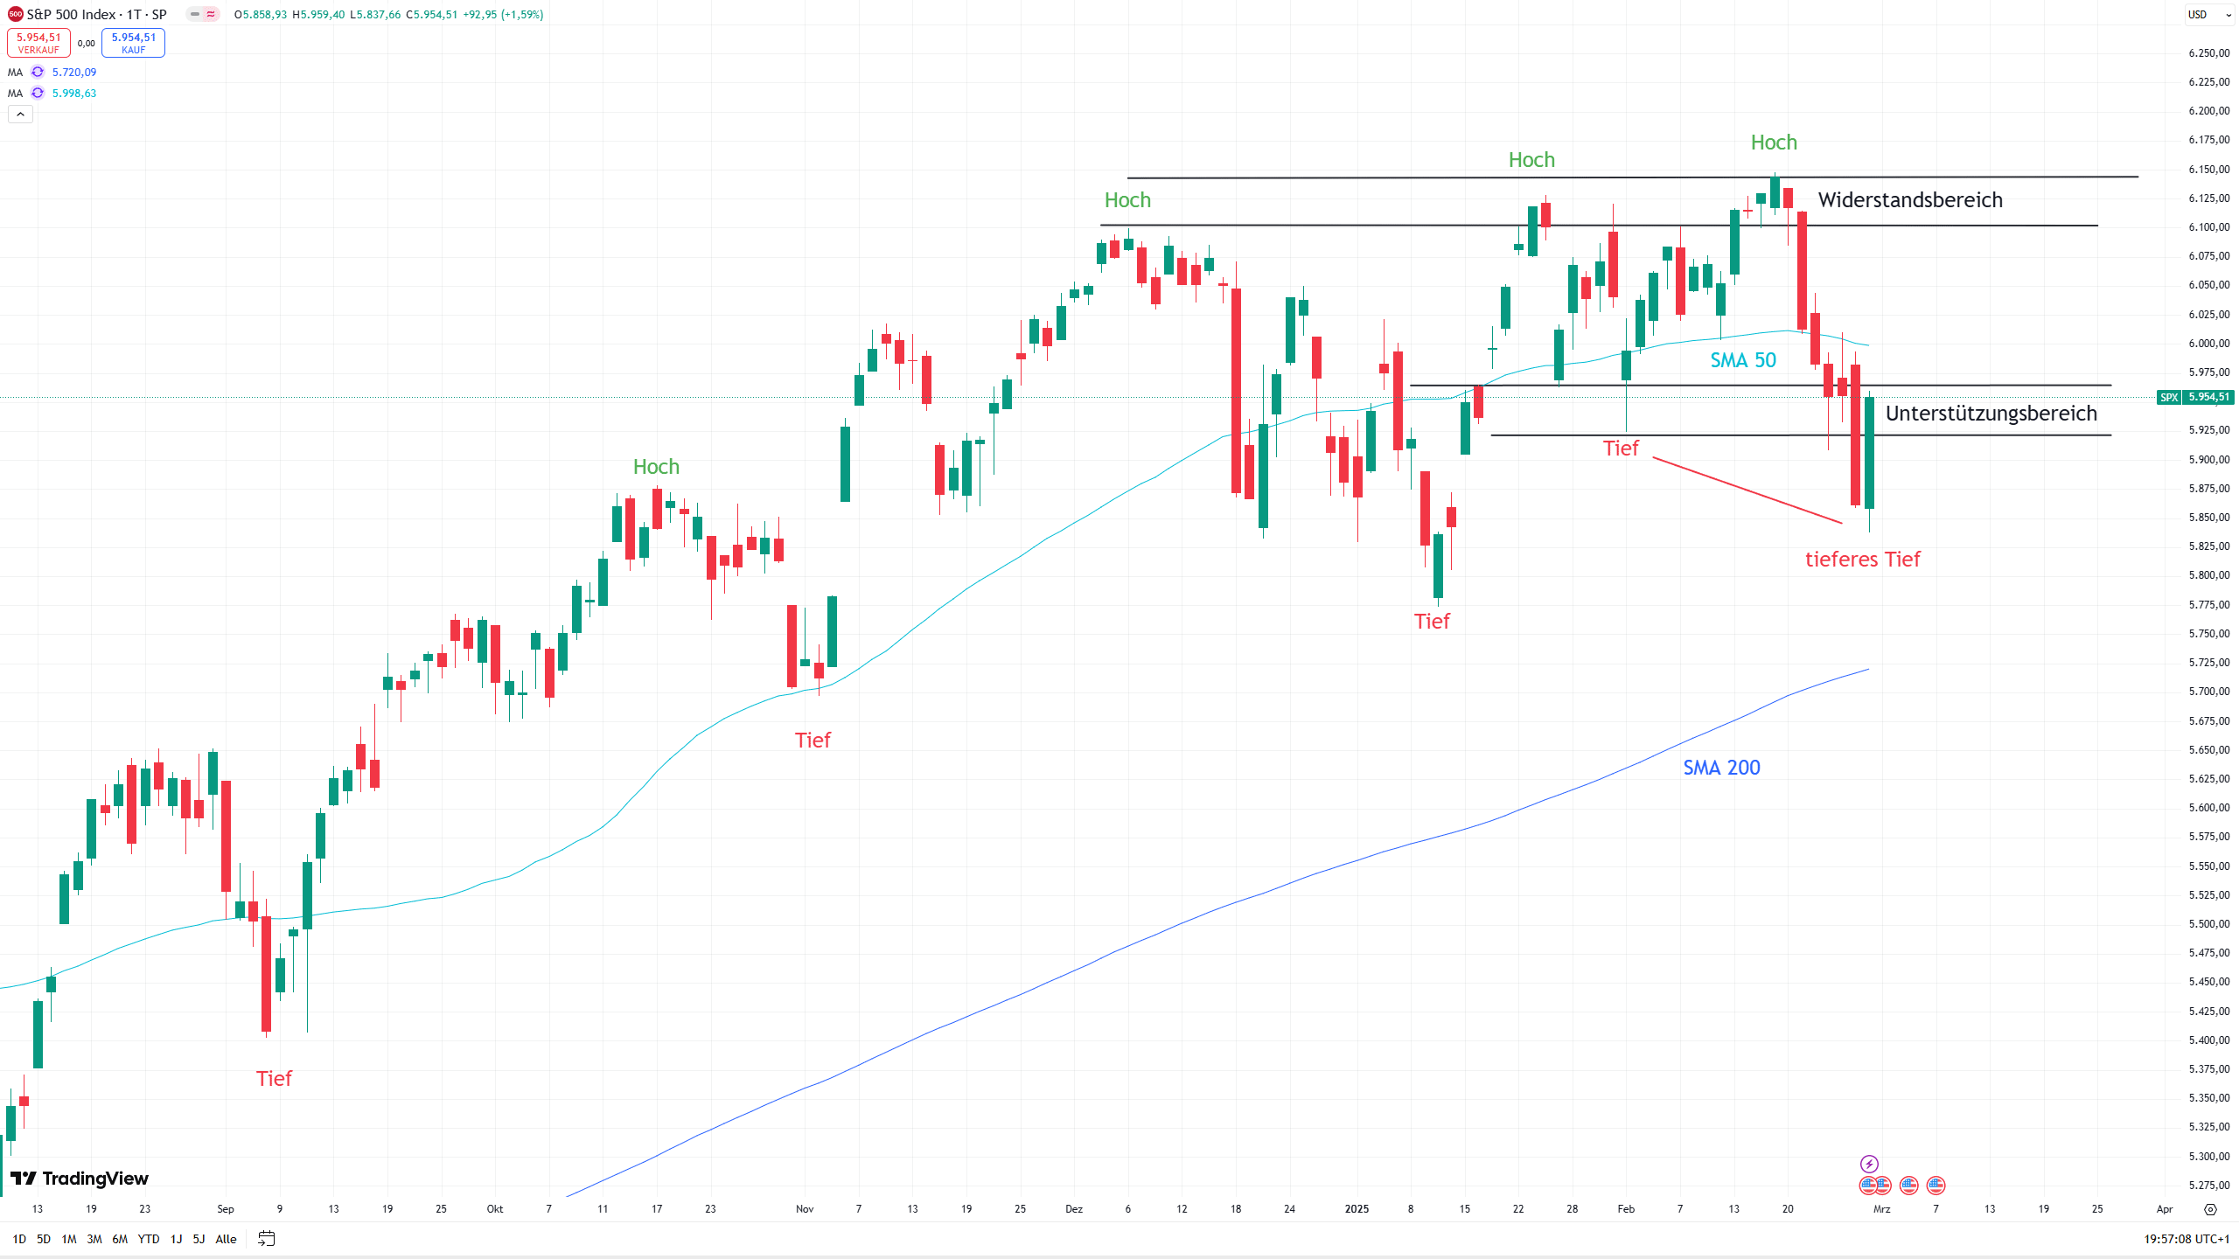Click the MA legend value 5.998,63
The width and height of the screenshot is (2239, 1259).
pos(74,94)
